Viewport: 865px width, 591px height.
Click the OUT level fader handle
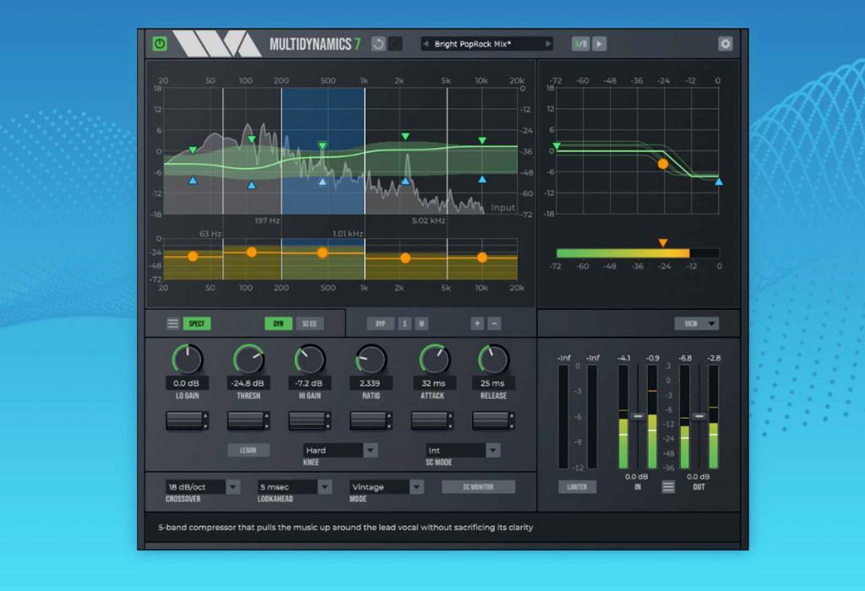tap(699, 416)
